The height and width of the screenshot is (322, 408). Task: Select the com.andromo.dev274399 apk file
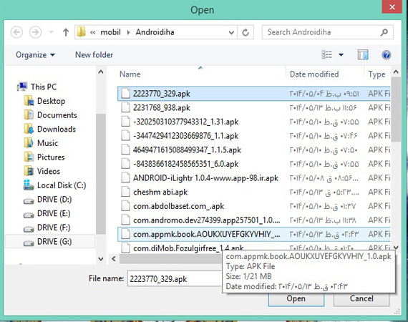(254, 220)
